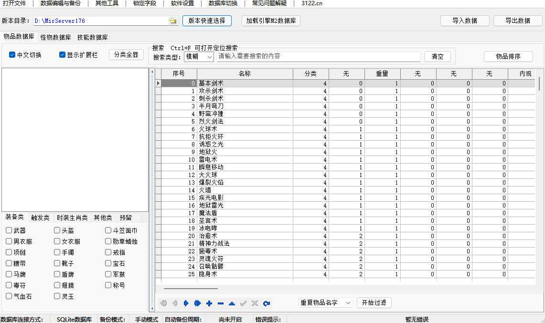Open the 搜索类型 dropdown showing 模糊
Screen dimensions: 545x323
[x=199, y=57]
